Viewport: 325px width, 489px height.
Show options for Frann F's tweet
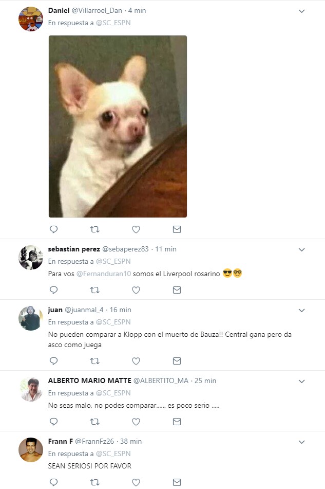[301, 442]
